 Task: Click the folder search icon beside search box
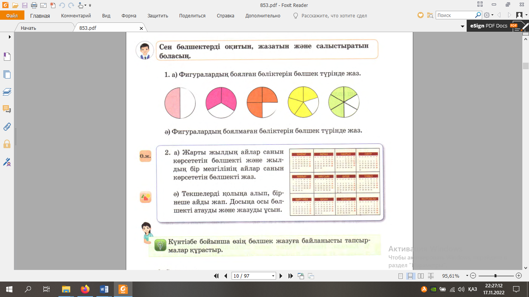430,15
